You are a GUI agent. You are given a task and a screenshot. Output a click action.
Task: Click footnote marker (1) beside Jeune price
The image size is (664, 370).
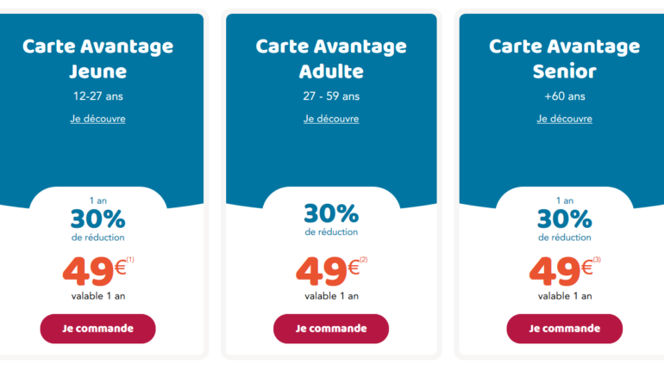(x=130, y=260)
